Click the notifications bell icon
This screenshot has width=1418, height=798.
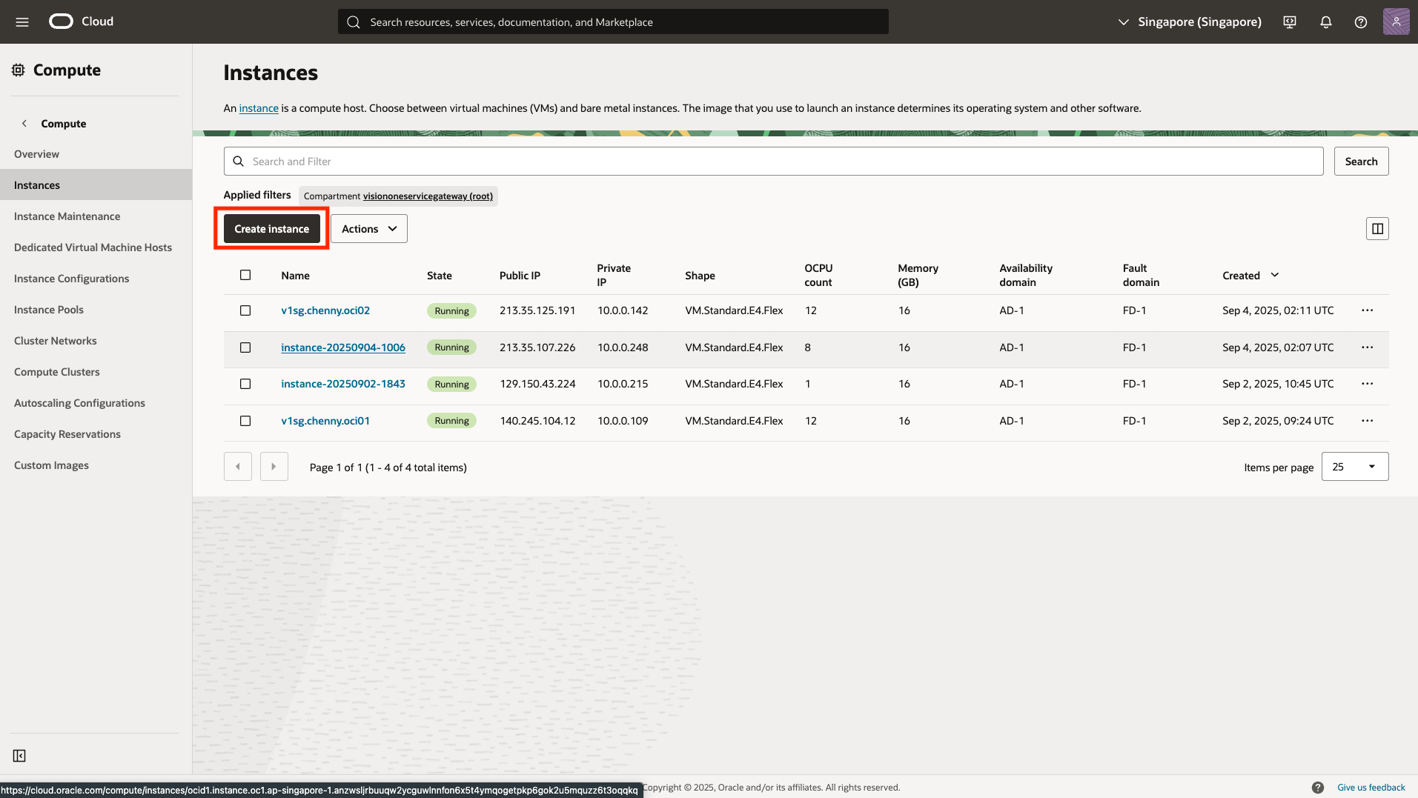click(x=1325, y=22)
